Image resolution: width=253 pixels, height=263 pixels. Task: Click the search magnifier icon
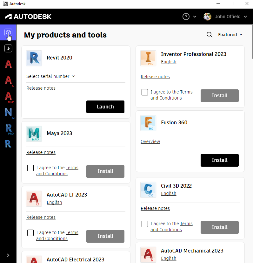click(209, 35)
